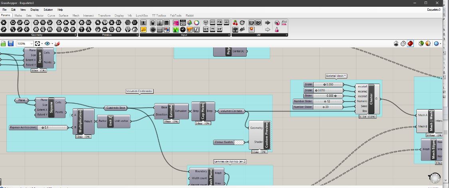The width and height of the screenshot is (449, 188).
Task: Open file with green folder icon
Action: point(3,43)
